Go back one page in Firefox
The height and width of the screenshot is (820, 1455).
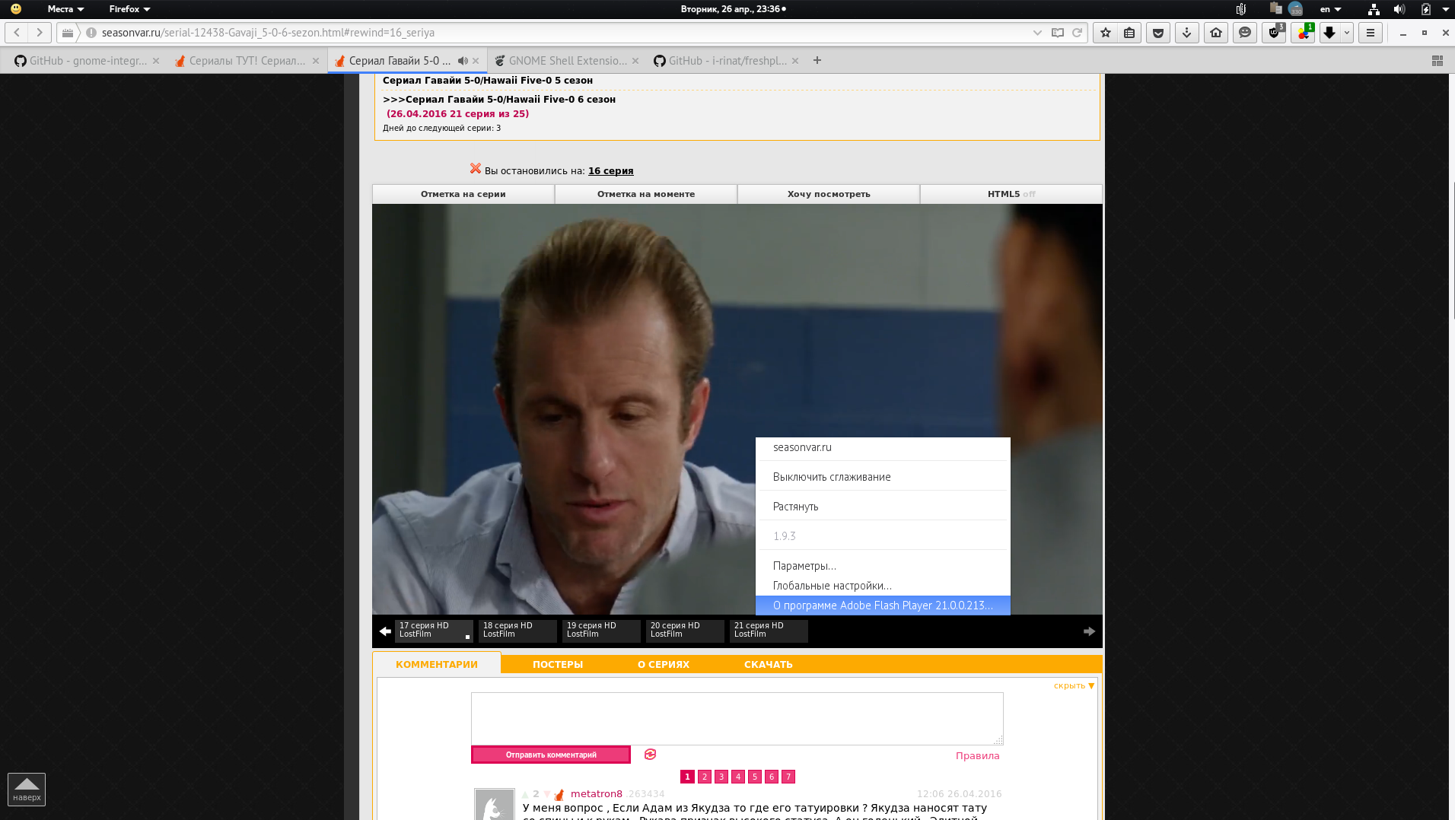click(17, 33)
